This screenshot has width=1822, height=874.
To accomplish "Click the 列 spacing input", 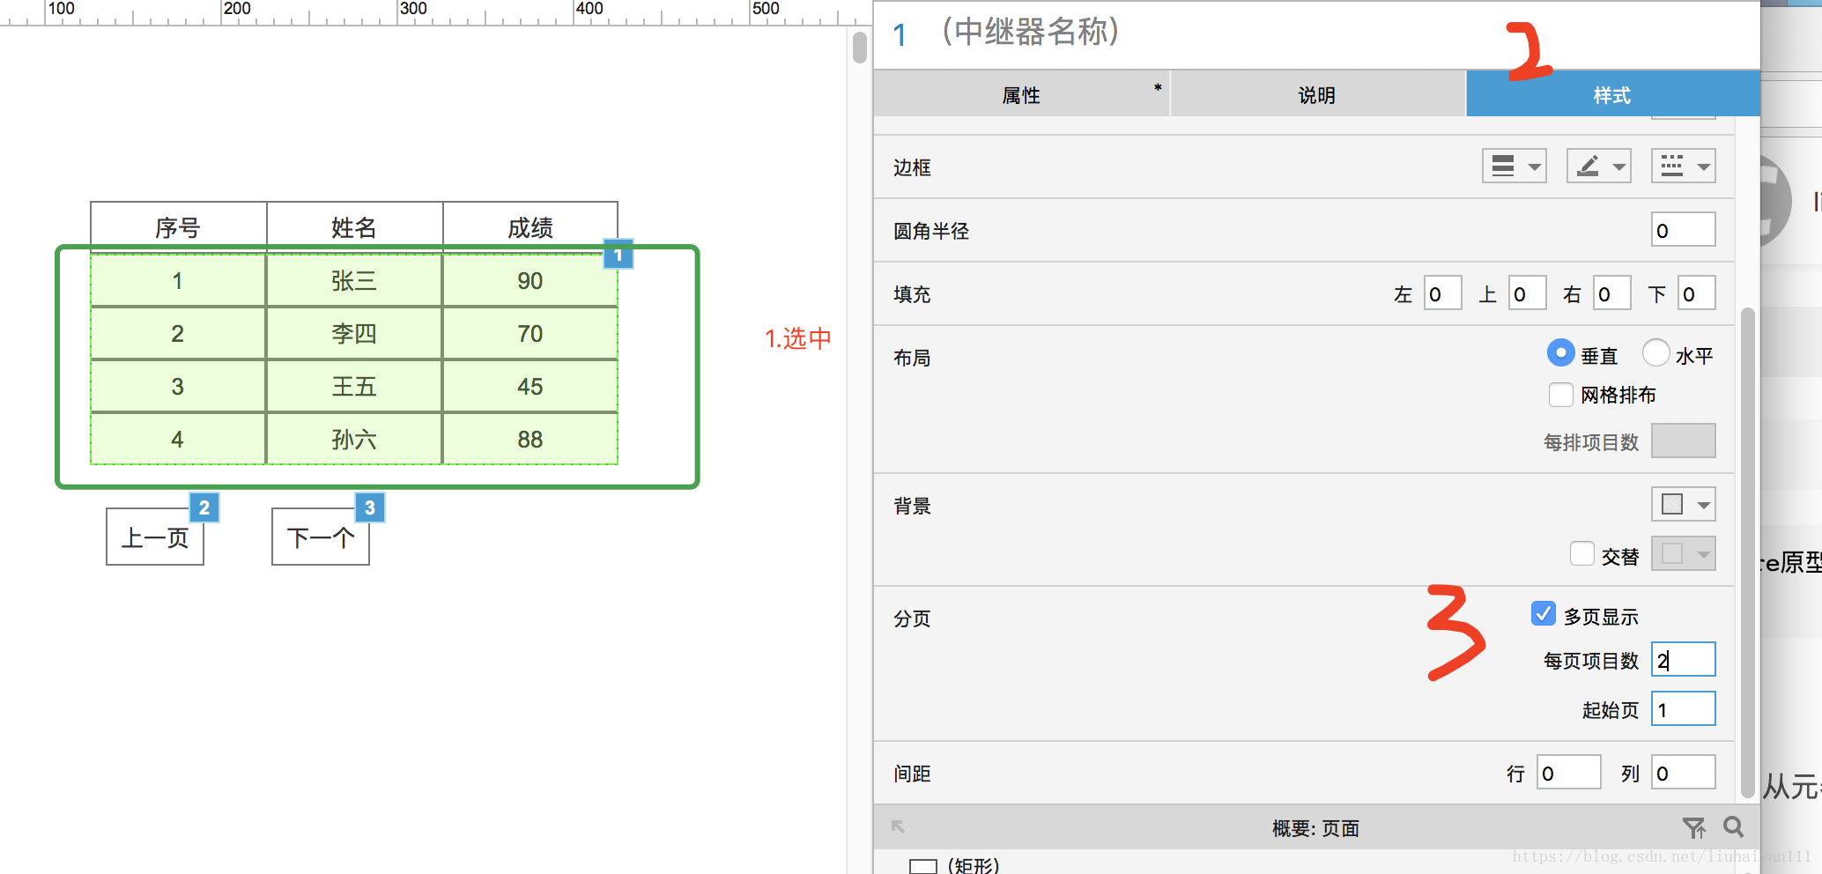I will pos(1684,773).
